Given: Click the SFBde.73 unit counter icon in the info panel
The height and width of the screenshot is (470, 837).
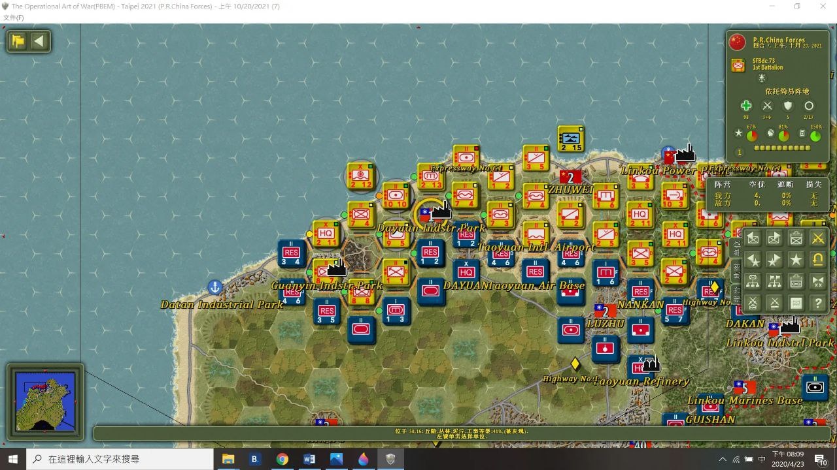Looking at the screenshot, I should click(738, 65).
